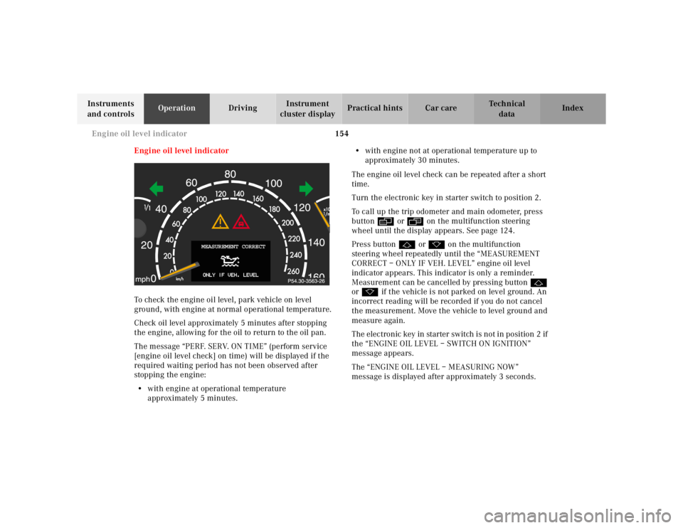Click 'The engine oil level check can be repeated' line

(449, 179)
